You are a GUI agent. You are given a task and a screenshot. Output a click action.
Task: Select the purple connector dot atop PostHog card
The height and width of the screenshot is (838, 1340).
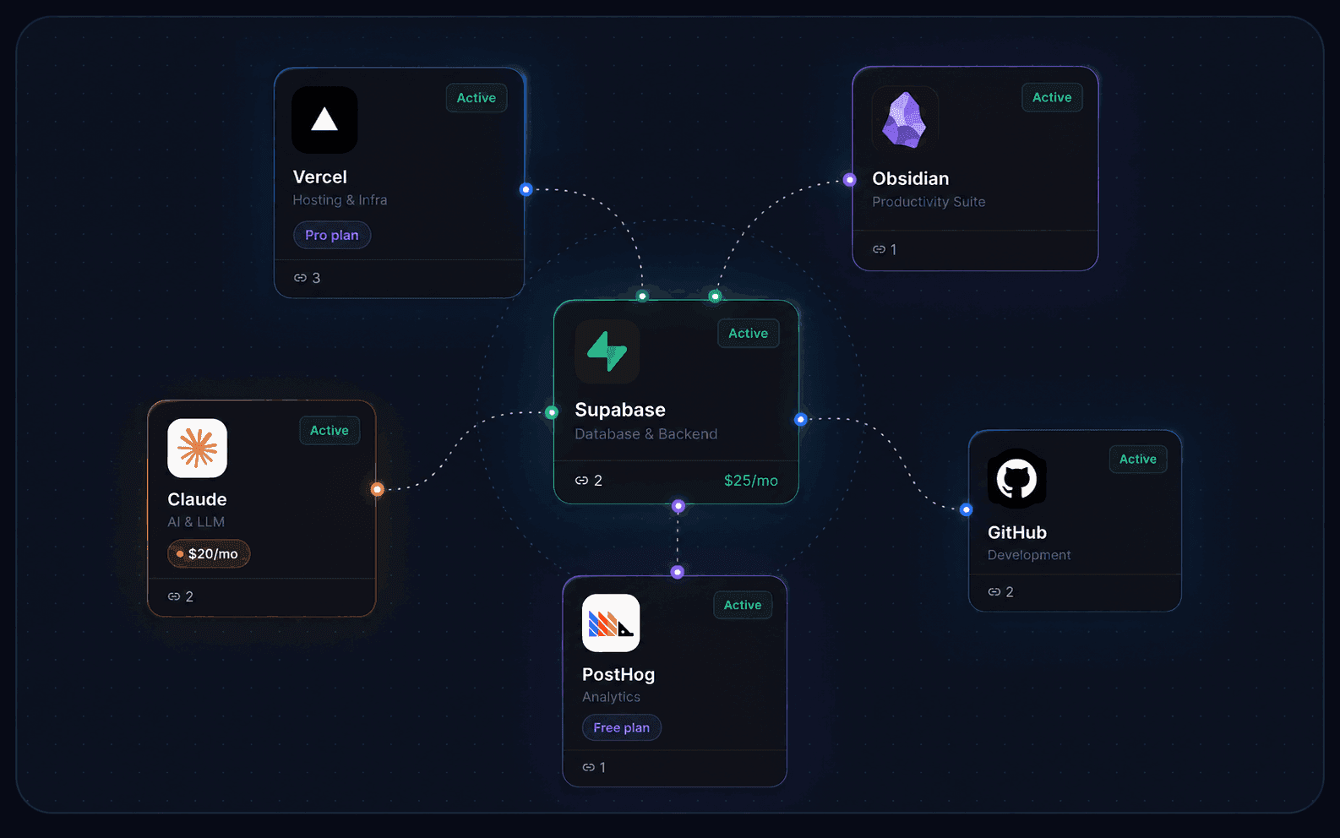(678, 572)
